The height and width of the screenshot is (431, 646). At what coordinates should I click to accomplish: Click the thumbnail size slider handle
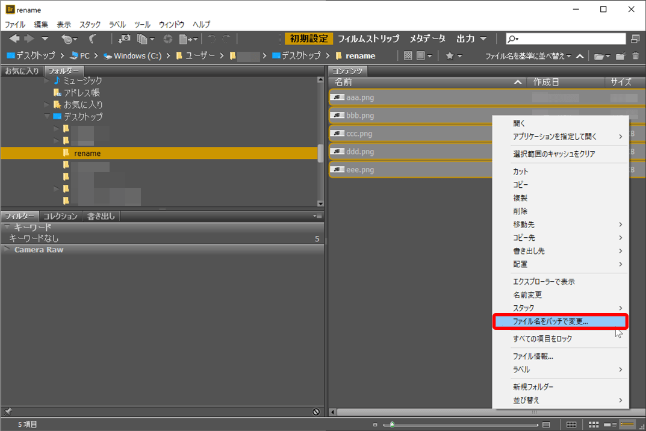click(392, 424)
